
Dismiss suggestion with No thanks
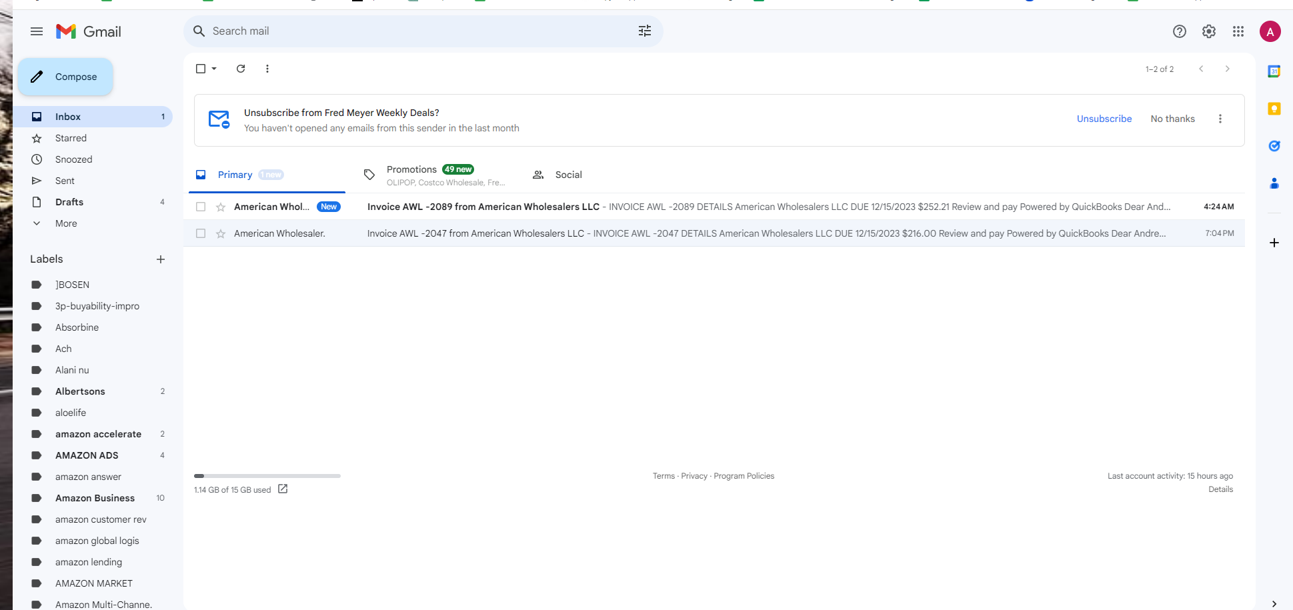click(1173, 119)
